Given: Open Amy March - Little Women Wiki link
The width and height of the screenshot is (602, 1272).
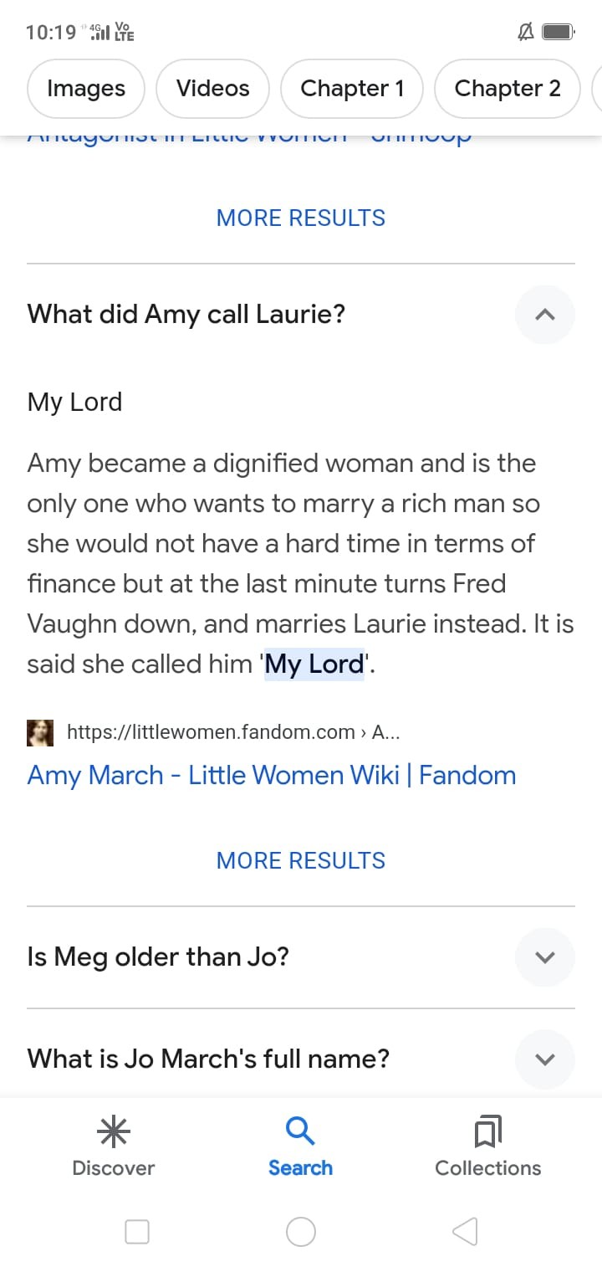Looking at the screenshot, I should (272, 776).
